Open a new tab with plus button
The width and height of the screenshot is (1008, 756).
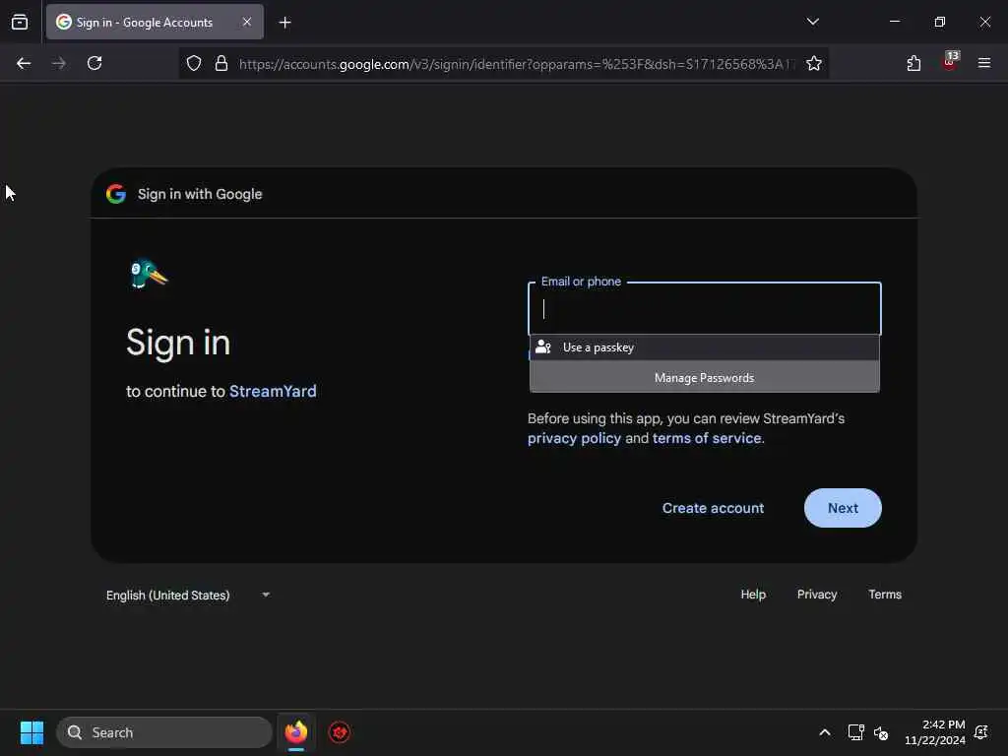point(284,23)
